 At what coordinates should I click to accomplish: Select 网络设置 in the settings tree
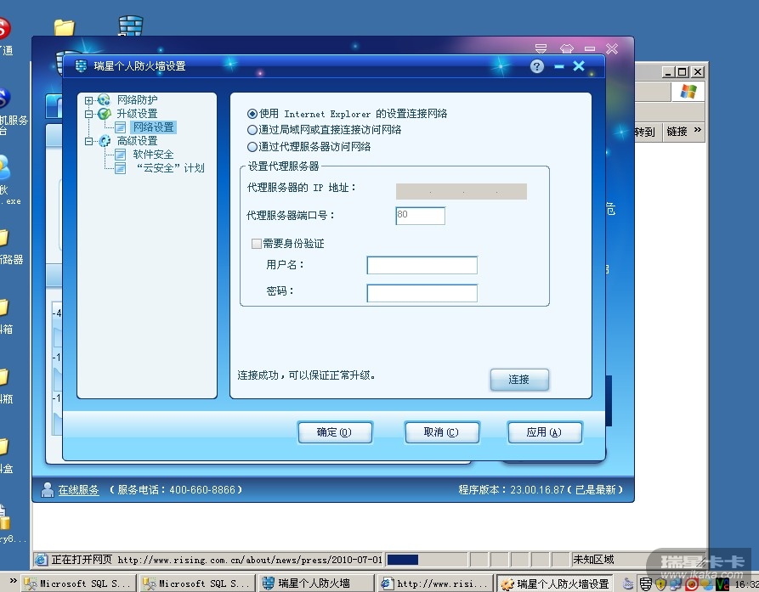(154, 127)
